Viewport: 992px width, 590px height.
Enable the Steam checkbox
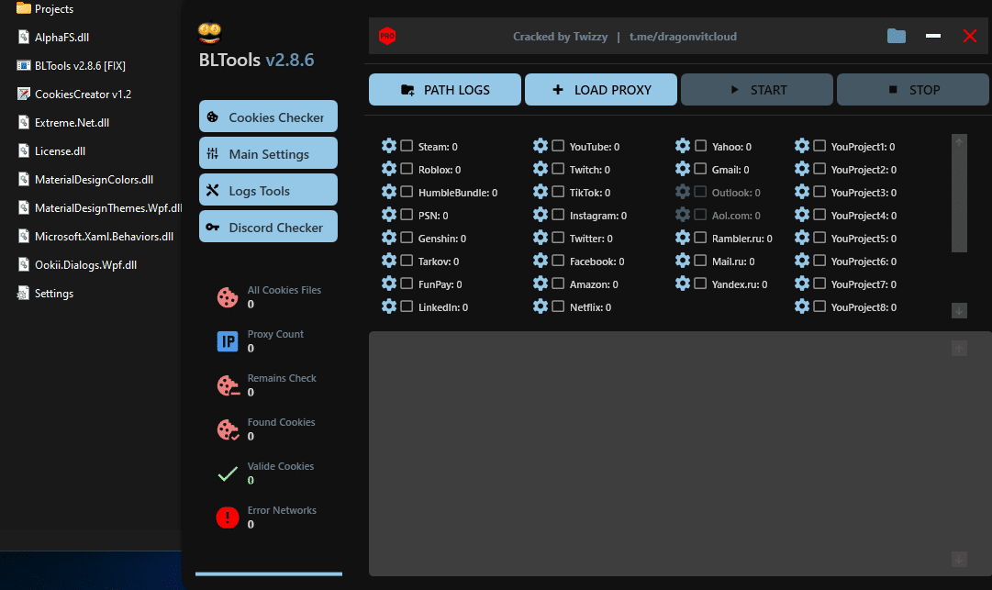[407, 146]
